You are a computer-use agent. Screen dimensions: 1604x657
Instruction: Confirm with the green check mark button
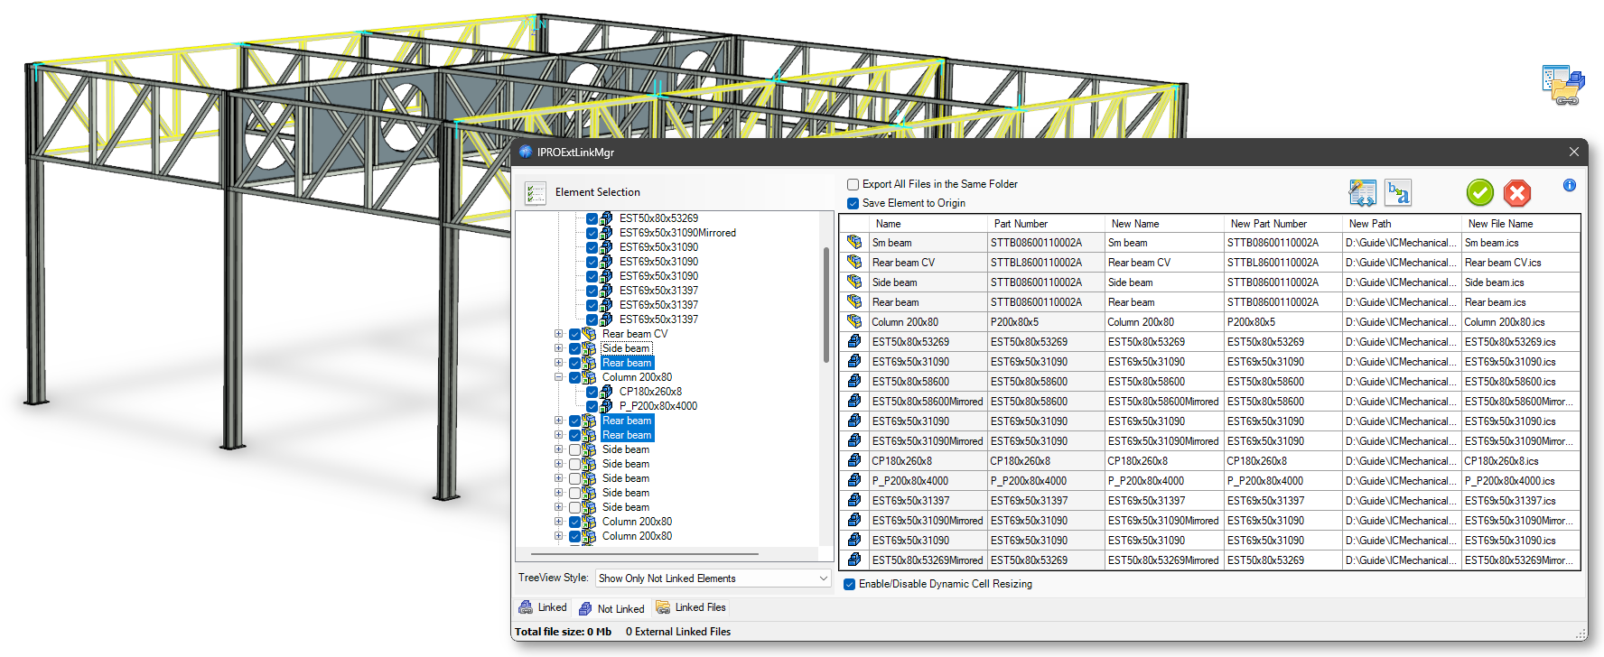1480,192
